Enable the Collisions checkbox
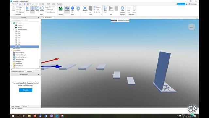 coord(46,10)
